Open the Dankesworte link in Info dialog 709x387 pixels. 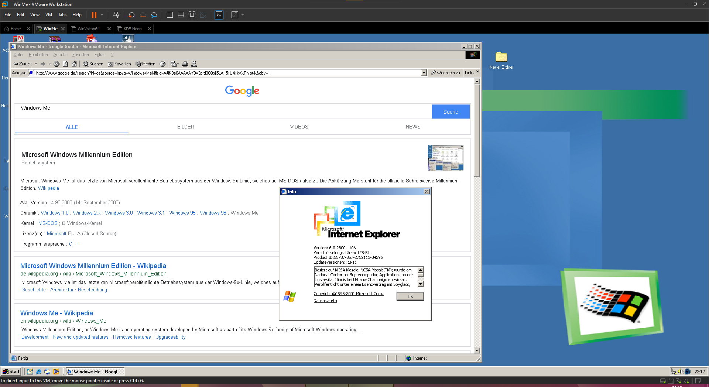tap(325, 301)
